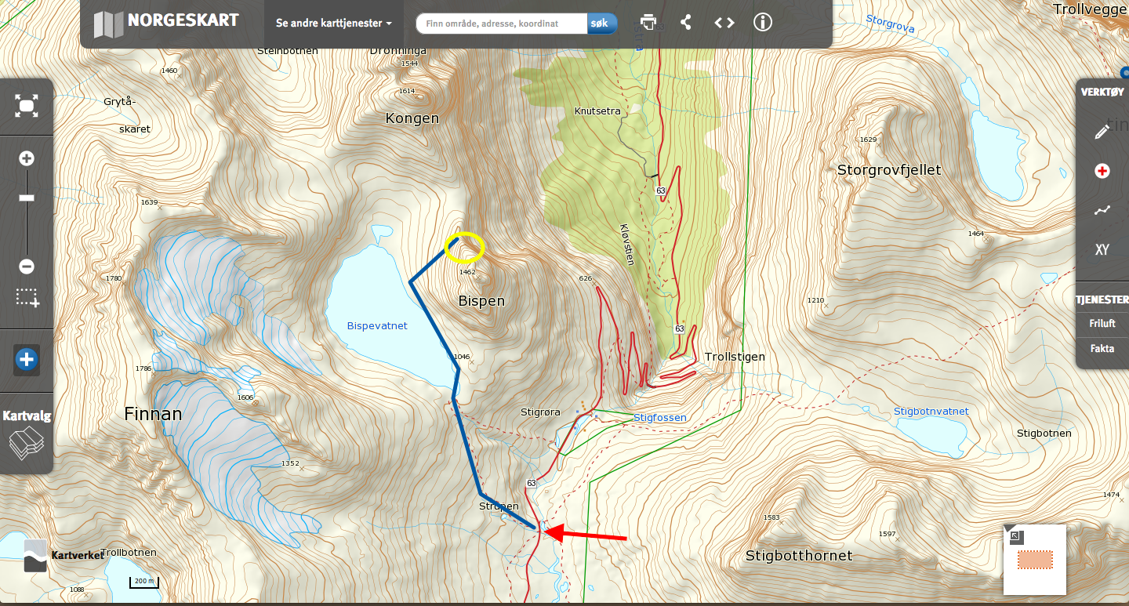1129x606 pixels.
Task: Open the Fakta service tab
Action: coord(1102,349)
